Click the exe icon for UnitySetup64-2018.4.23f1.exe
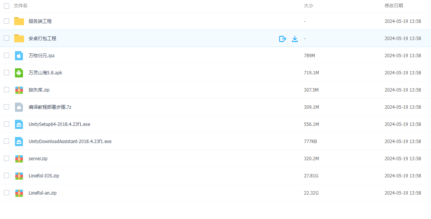 19,124
